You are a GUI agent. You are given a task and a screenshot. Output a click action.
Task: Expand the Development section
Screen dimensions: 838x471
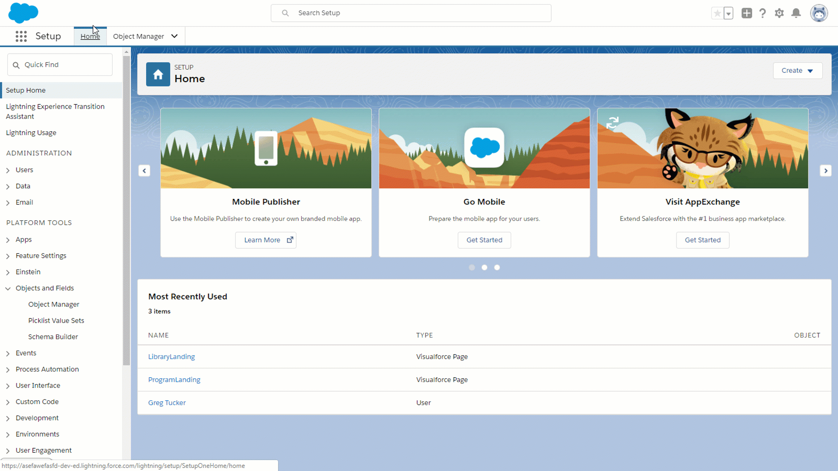pyautogui.click(x=8, y=418)
